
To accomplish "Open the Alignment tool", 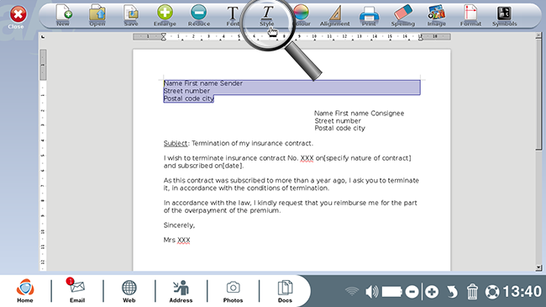I will click(x=334, y=15).
